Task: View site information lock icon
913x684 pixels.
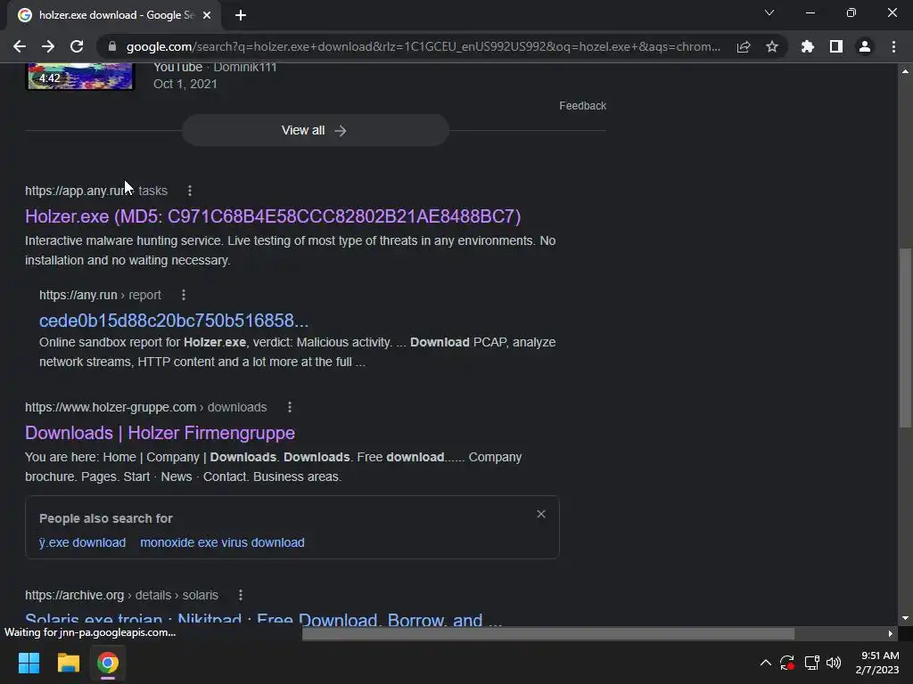Action: pos(111,46)
